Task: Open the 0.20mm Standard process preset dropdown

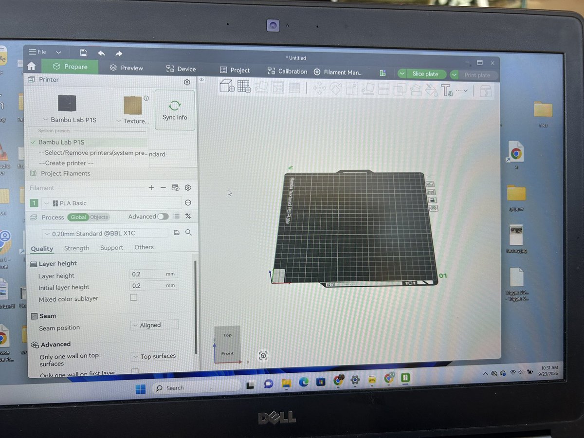Action: pos(105,233)
